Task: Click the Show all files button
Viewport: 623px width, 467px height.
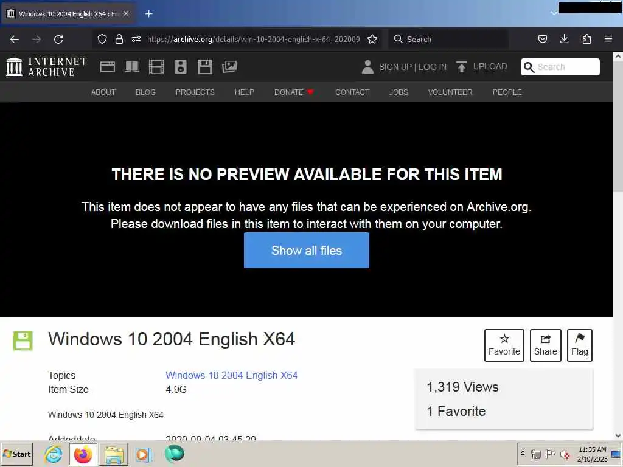Action: click(307, 250)
